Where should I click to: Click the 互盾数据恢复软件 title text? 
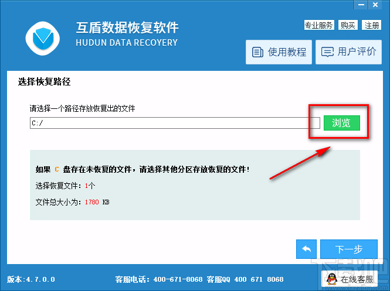click(x=127, y=28)
